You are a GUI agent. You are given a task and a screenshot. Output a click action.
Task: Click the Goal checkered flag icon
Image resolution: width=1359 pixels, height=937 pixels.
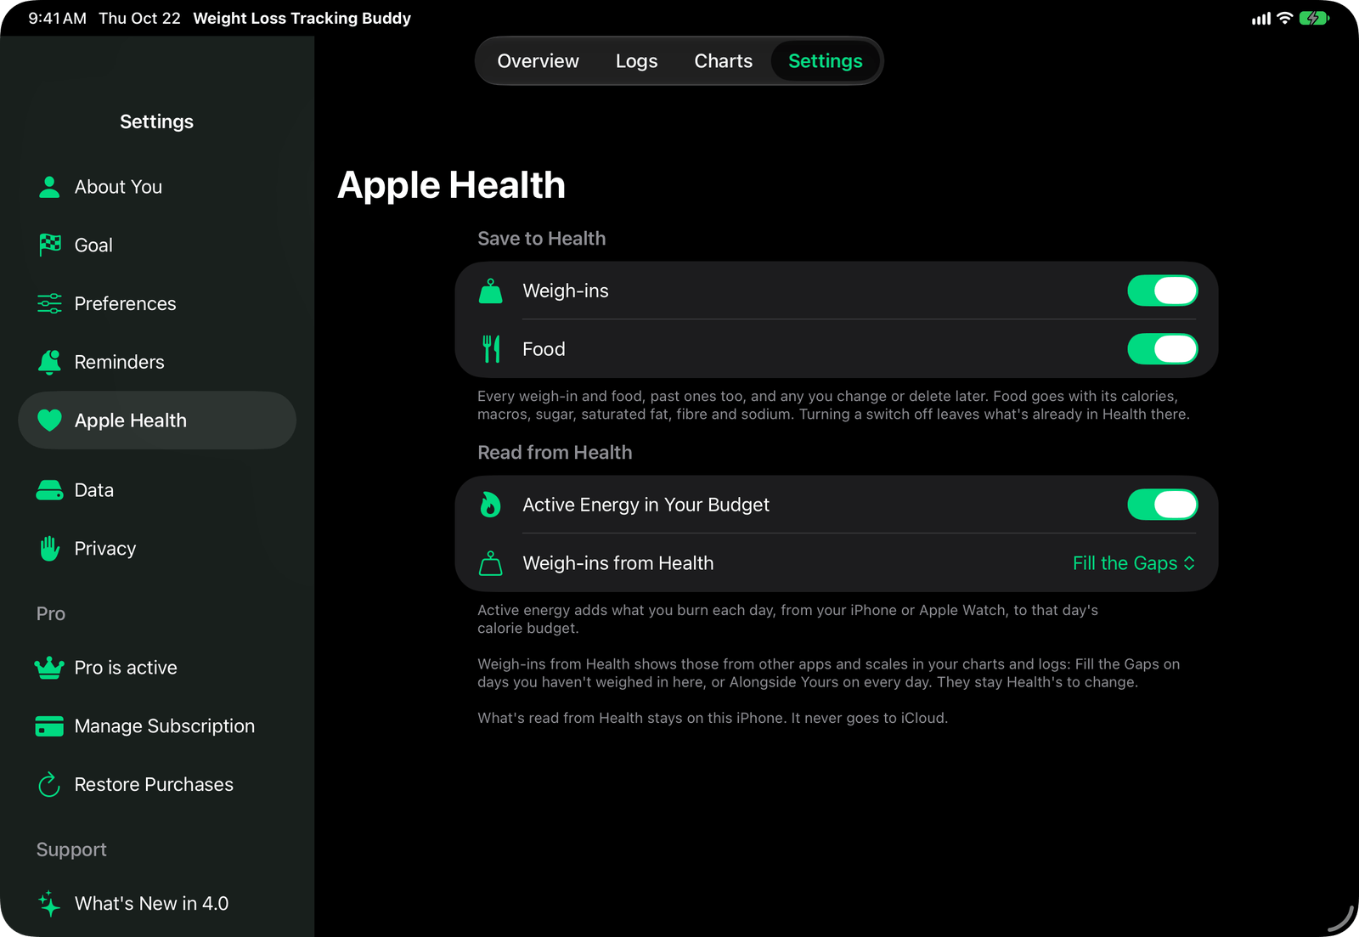point(50,245)
